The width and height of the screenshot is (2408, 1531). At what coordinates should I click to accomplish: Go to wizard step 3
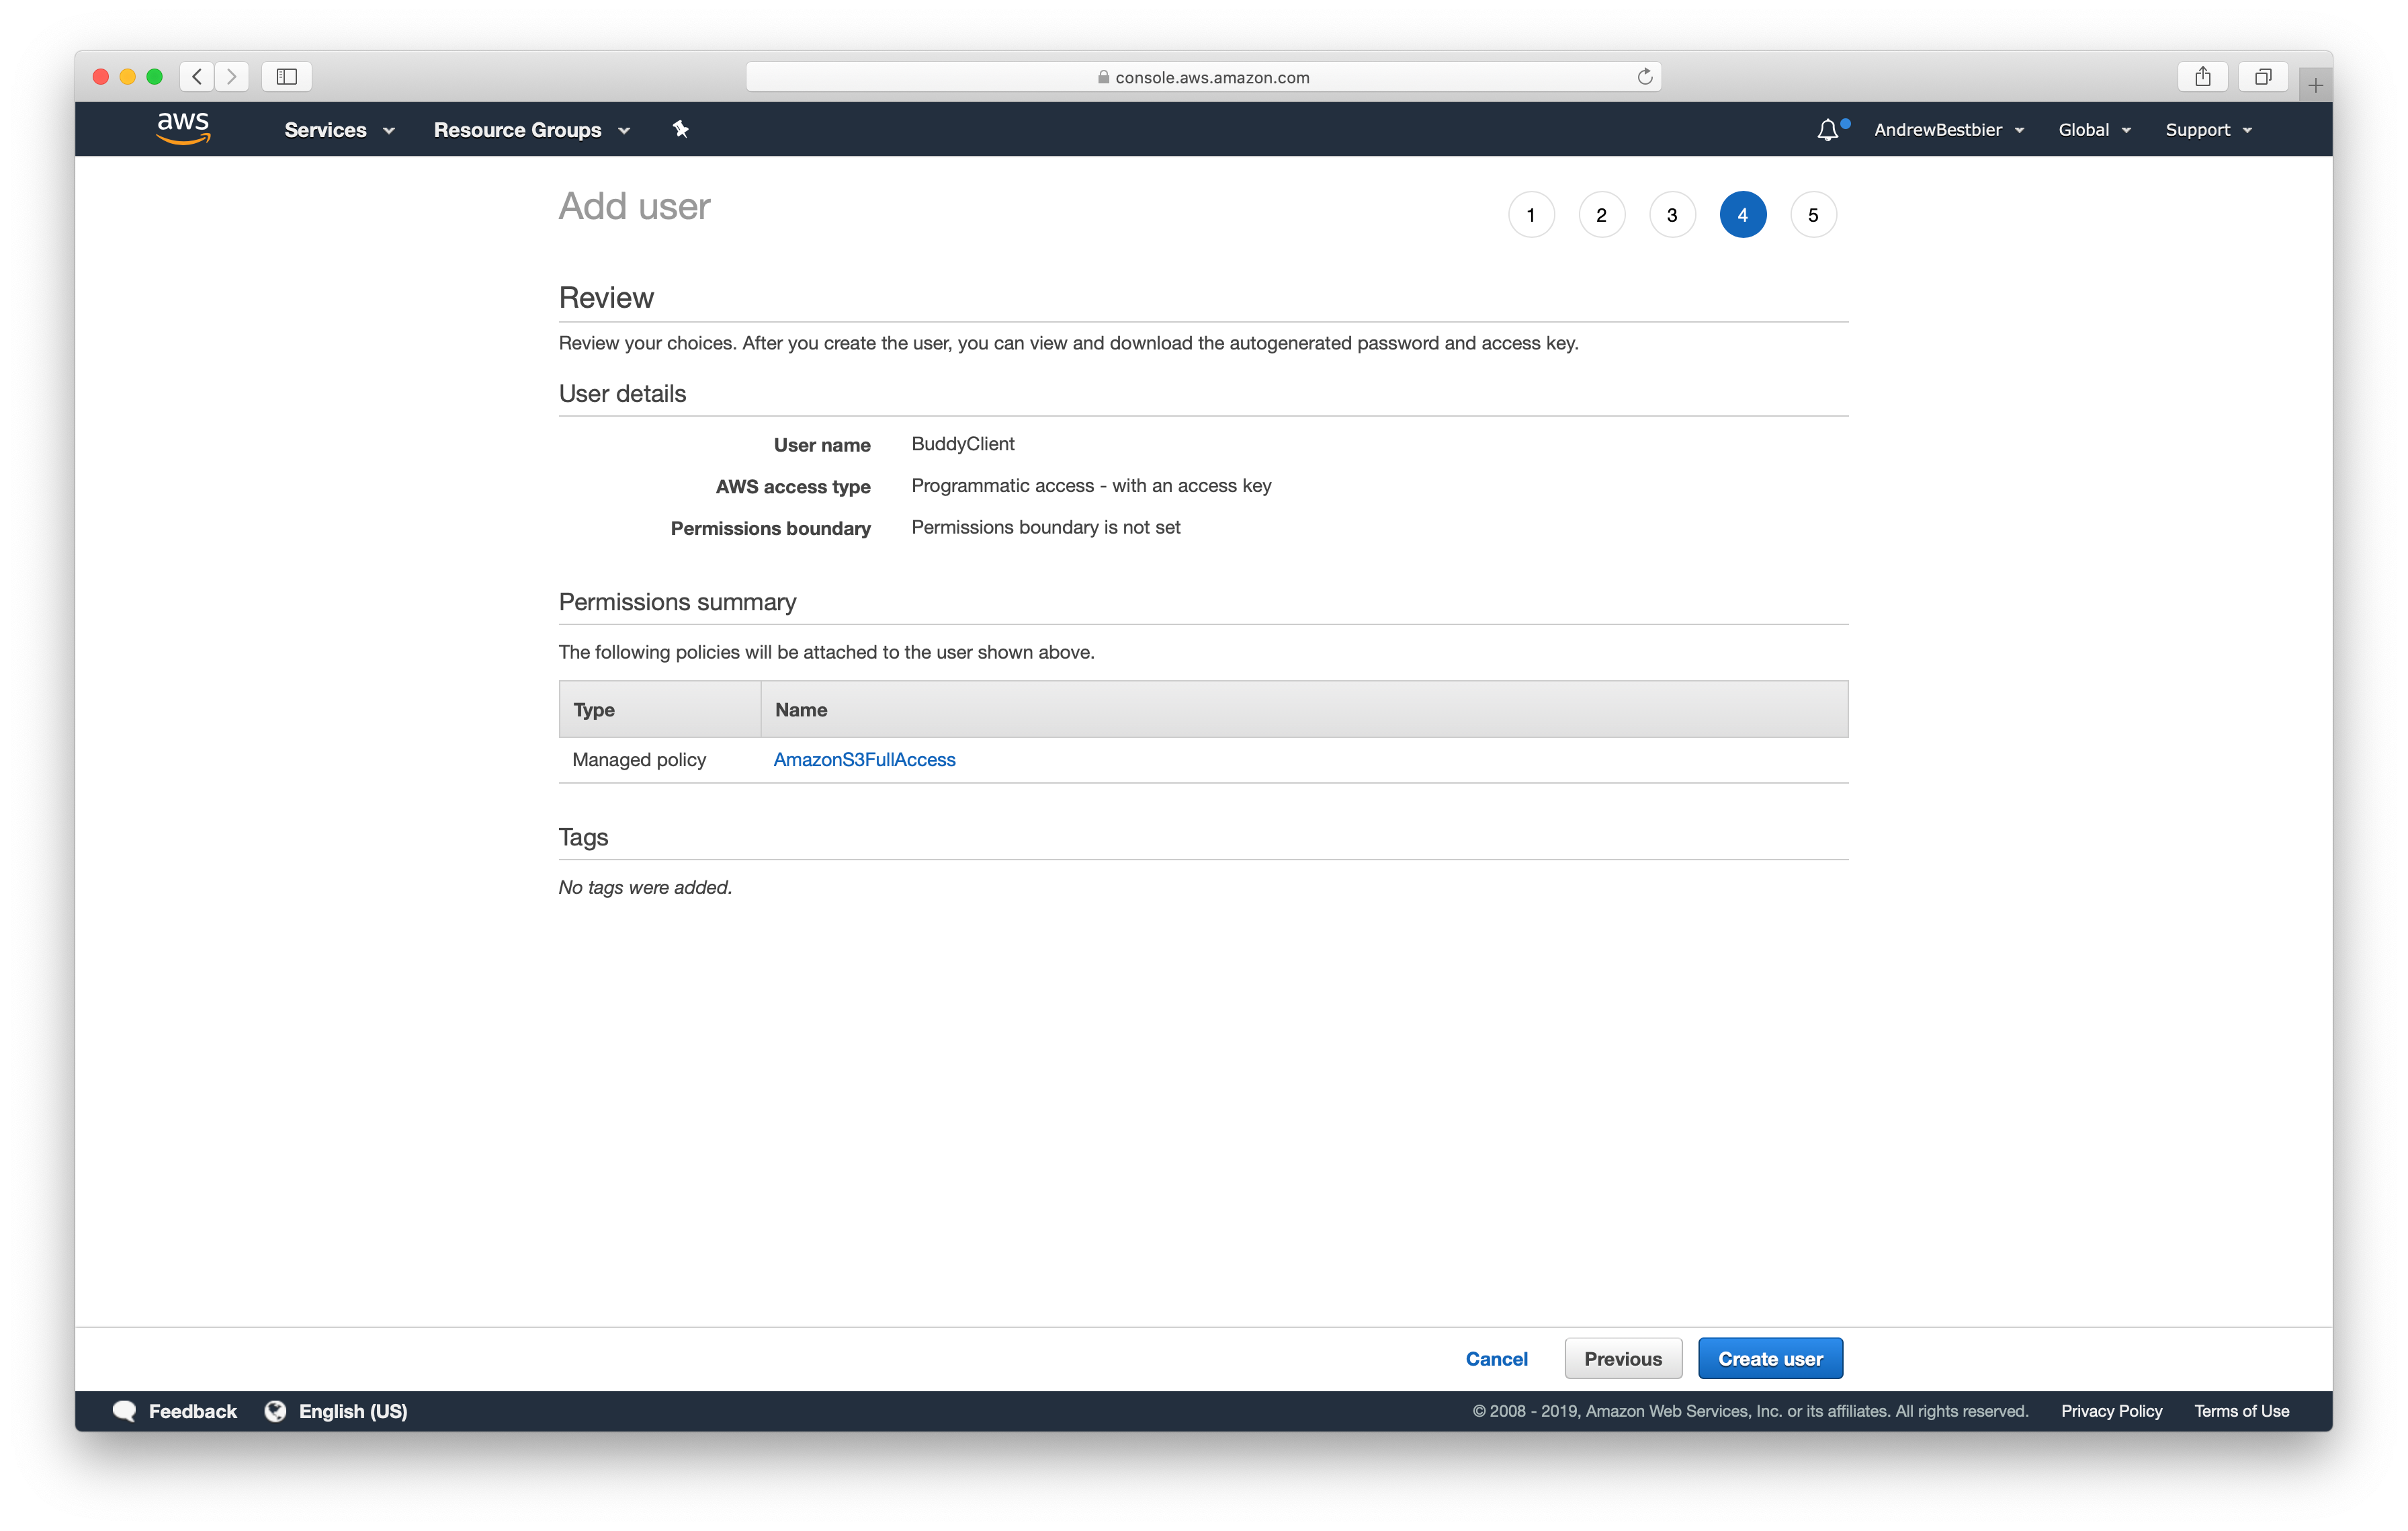[x=1672, y=215]
